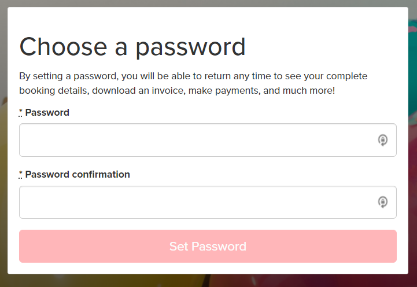Click the word "Choose" in the heading
Viewport: 417px width, 287px height.
63,46
